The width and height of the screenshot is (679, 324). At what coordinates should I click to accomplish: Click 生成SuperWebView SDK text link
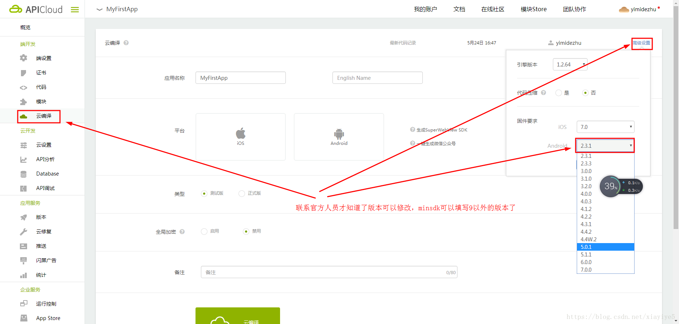tap(442, 130)
